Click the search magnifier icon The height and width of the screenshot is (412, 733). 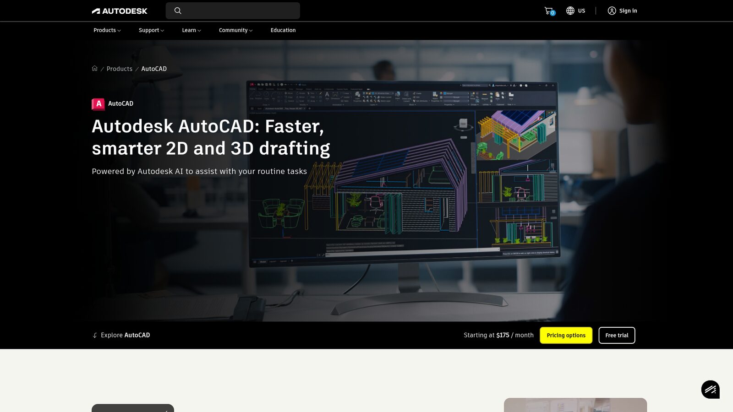click(x=178, y=11)
